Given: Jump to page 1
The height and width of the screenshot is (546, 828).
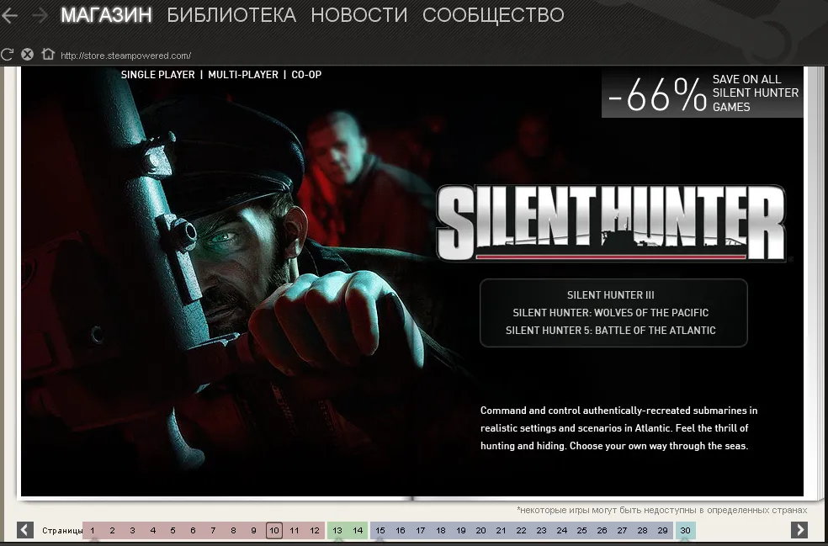Looking at the screenshot, I should coord(93,530).
